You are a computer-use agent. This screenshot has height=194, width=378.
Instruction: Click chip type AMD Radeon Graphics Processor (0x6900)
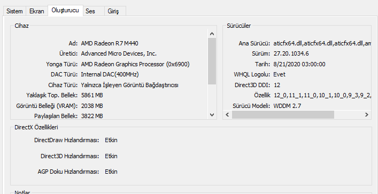[x=135, y=64]
